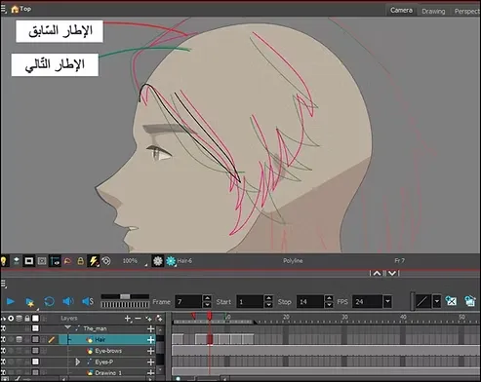Click the red playhead marker on timeline ruler
481x382 pixels.
pos(210,316)
